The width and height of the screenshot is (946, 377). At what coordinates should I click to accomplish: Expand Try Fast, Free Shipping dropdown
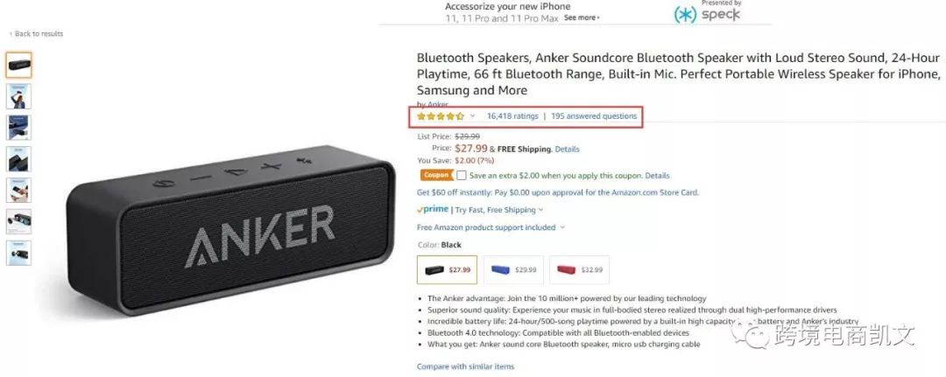[x=499, y=210]
